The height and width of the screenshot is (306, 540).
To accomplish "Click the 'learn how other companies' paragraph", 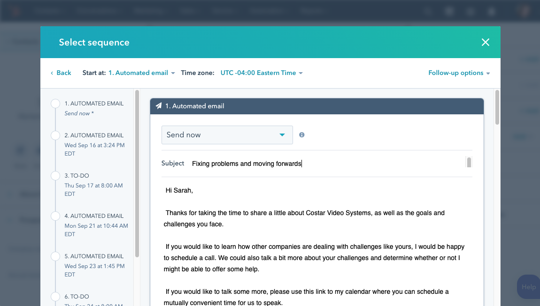I will click(x=314, y=258).
